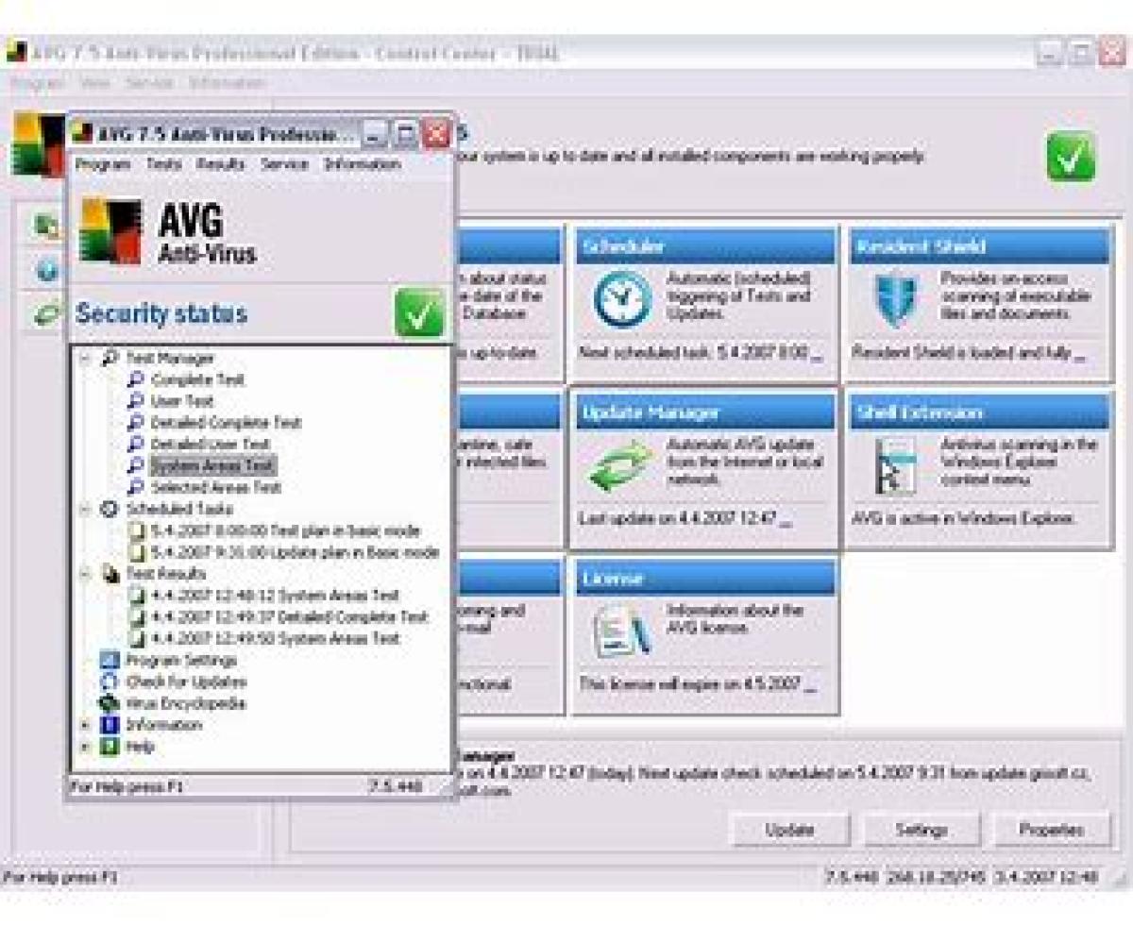Click the Update Manager green arrows icon
The height and width of the screenshot is (926, 1133).
pyautogui.click(x=619, y=467)
